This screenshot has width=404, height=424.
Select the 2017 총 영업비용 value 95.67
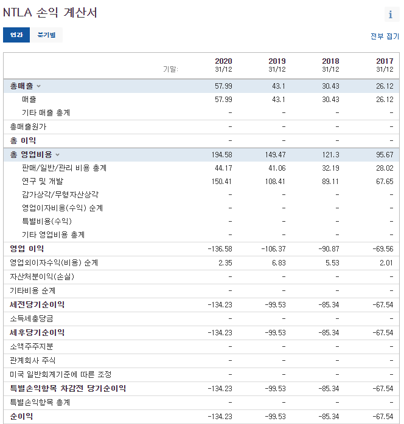pyautogui.click(x=385, y=155)
